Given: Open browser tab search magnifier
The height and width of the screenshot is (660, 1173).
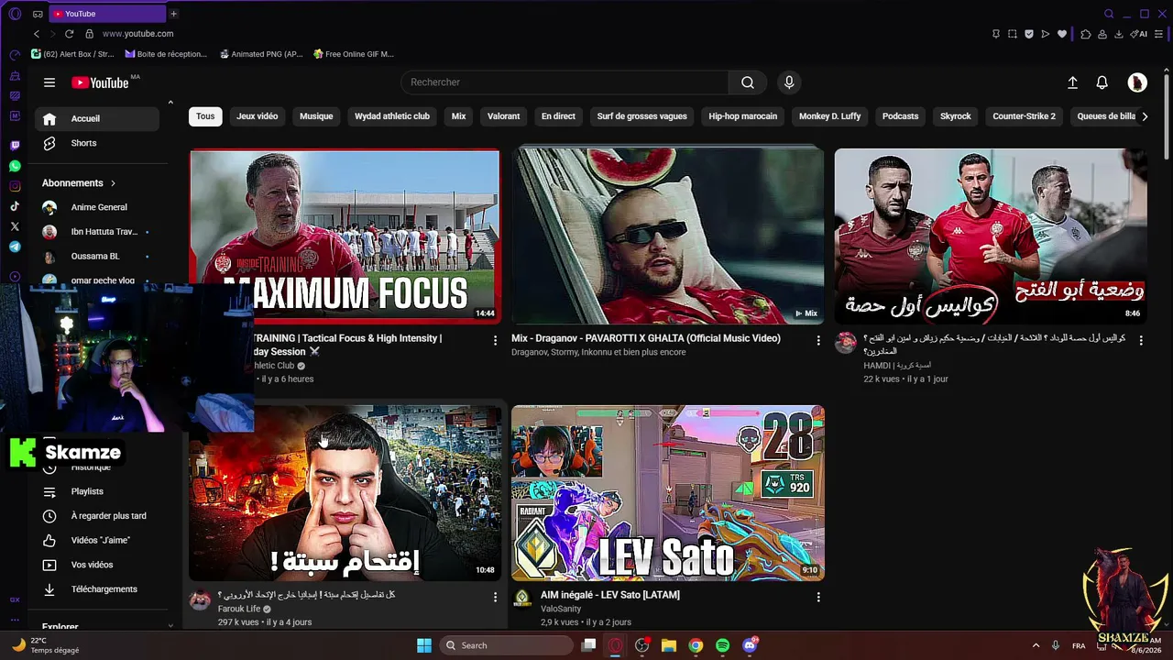Looking at the screenshot, I should click(1109, 14).
